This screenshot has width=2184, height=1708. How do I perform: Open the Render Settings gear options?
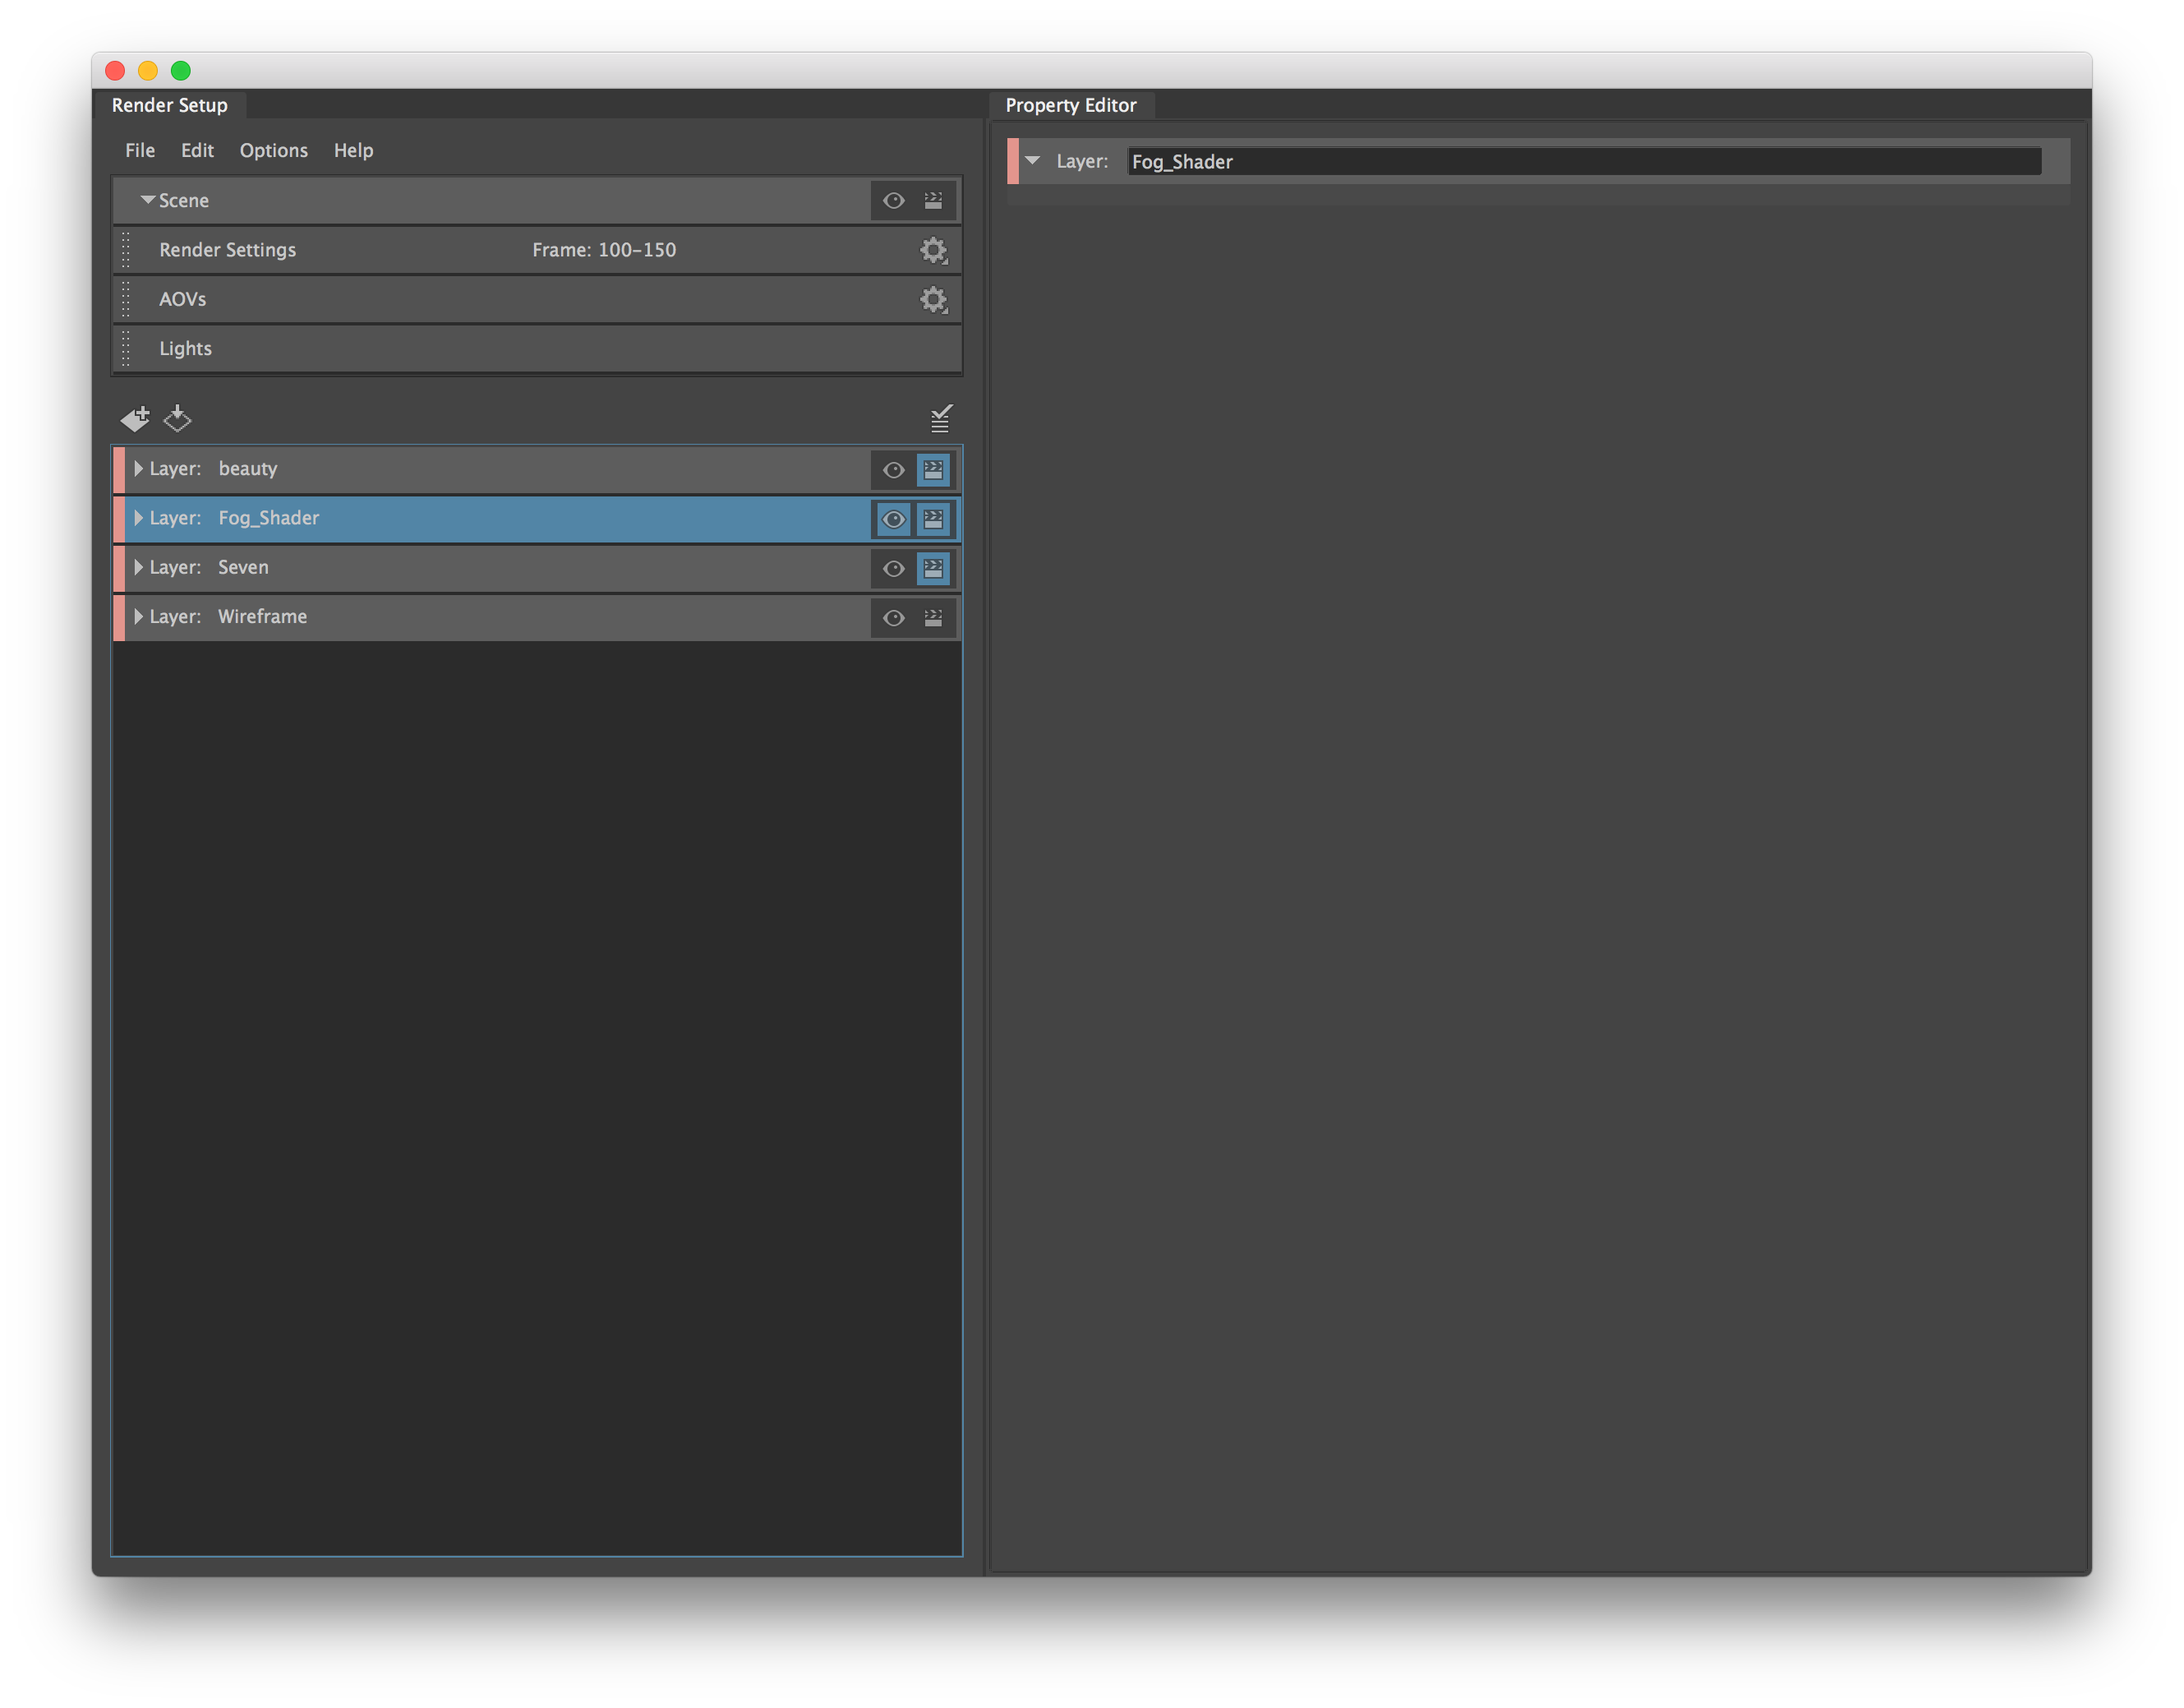point(933,250)
